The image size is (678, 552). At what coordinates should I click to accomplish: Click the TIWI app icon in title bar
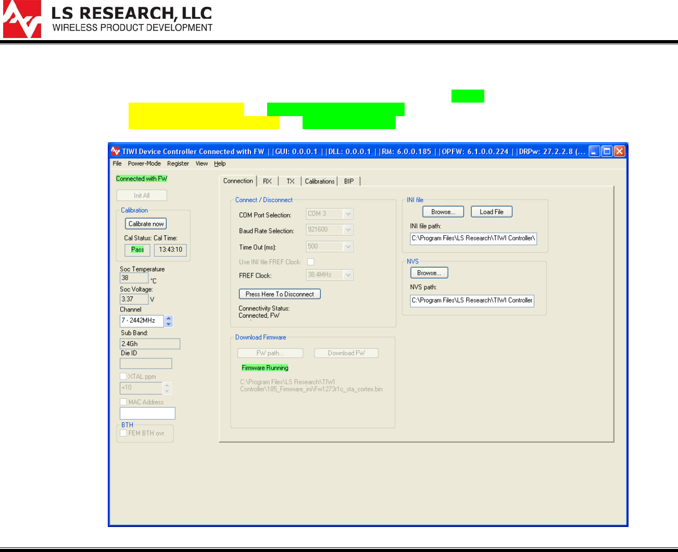click(115, 152)
